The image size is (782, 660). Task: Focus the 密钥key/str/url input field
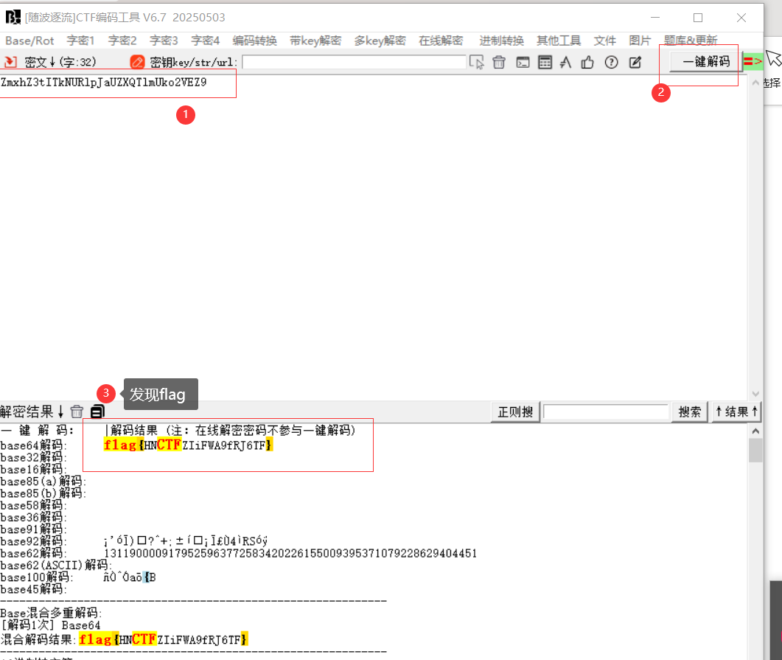(354, 63)
